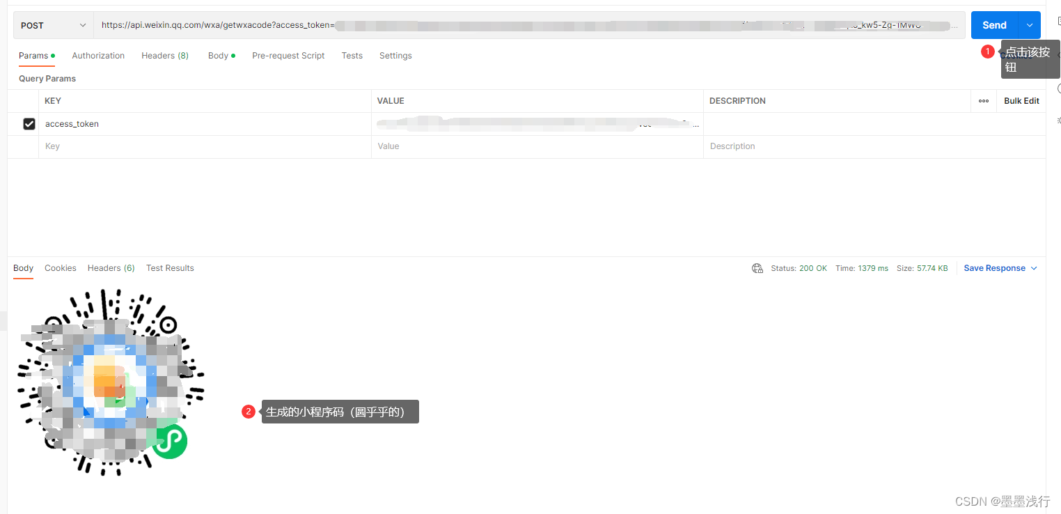Screen dimensions: 1061x514
Task: Go to the Tests tab
Action: point(352,56)
